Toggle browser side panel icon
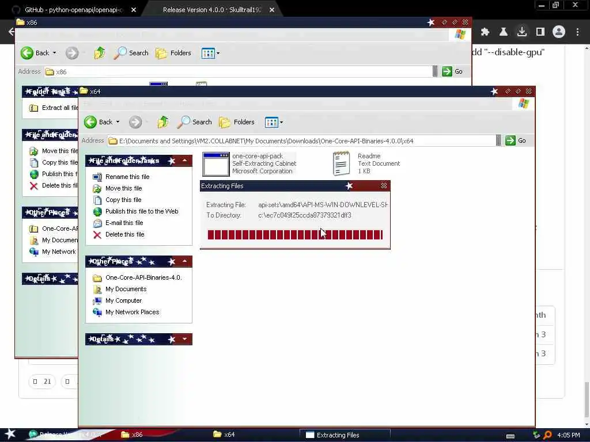 click(540, 32)
